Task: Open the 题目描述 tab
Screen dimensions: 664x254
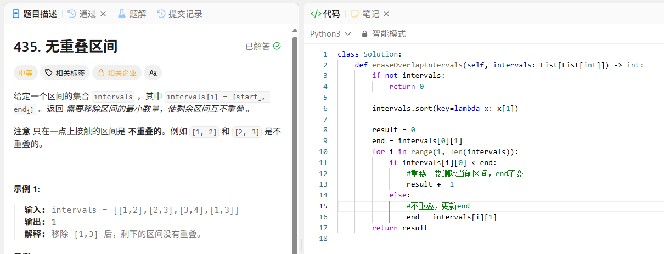Action: (x=35, y=14)
